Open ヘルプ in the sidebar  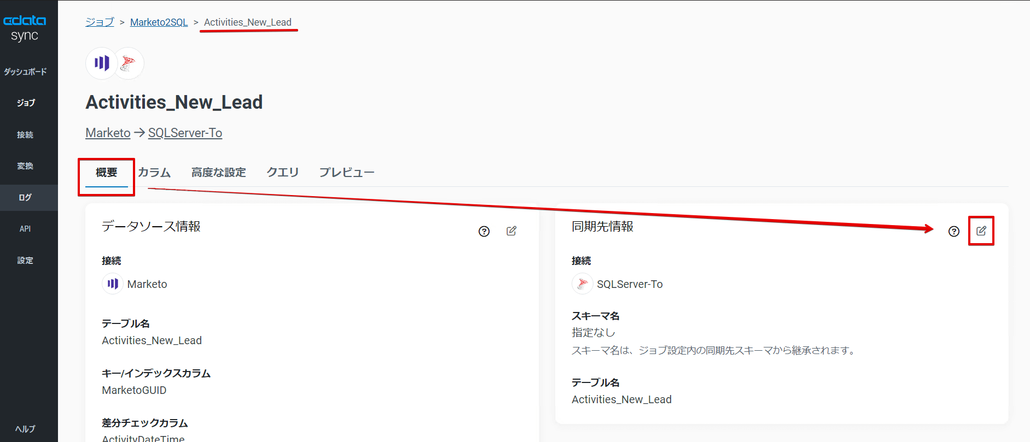(x=25, y=429)
